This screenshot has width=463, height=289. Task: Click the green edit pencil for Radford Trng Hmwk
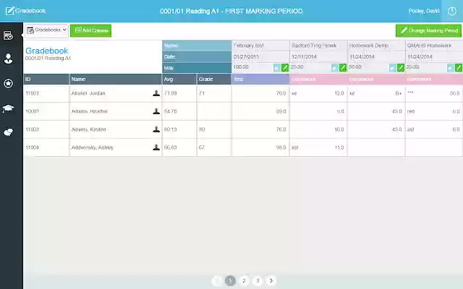tap(343, 67)
